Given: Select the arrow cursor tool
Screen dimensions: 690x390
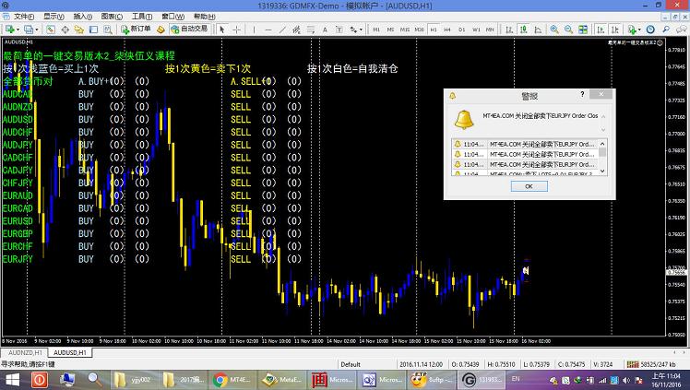Looking at the screenshot, I should click(x=222, y=30).
